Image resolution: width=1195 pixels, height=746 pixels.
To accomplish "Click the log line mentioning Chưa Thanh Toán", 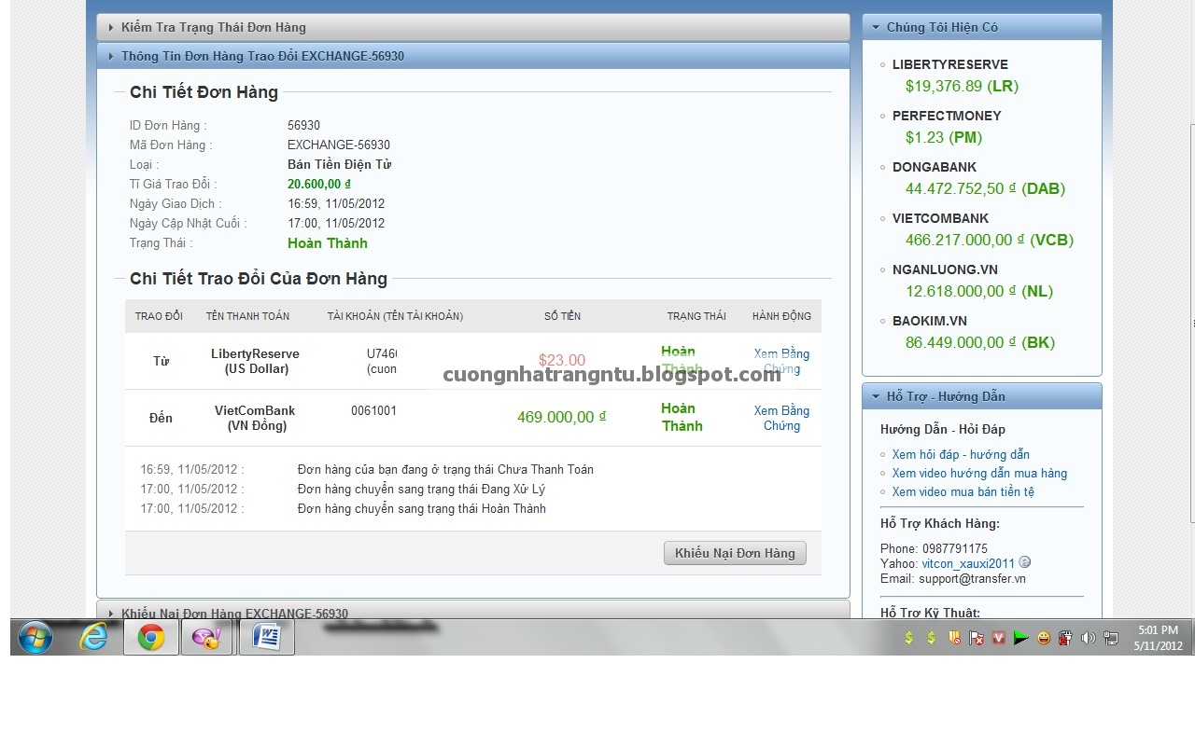I will point(445,469).
